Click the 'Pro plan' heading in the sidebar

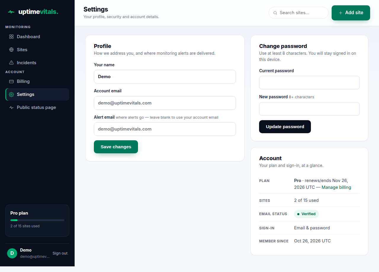click(x=19, y=213)
